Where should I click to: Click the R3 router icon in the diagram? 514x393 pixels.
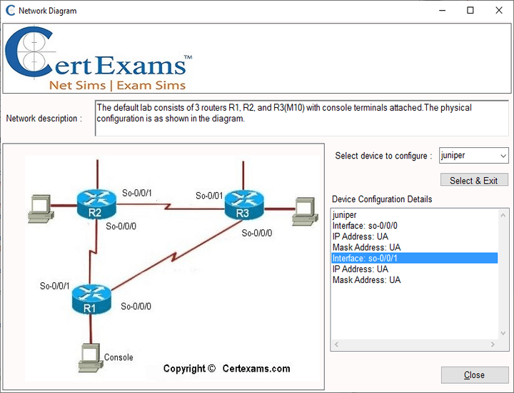(x=244, y=204)
